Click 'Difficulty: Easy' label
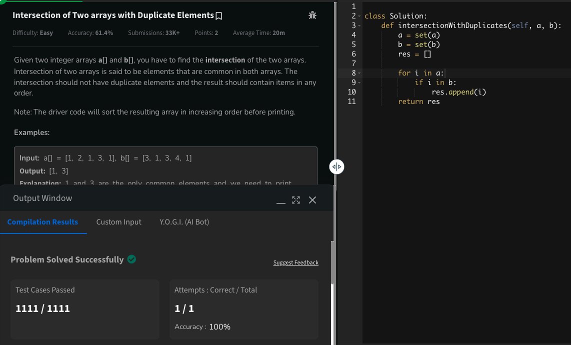Image resolution: width=571 pixels, height=345 pixels. point(33,33)
